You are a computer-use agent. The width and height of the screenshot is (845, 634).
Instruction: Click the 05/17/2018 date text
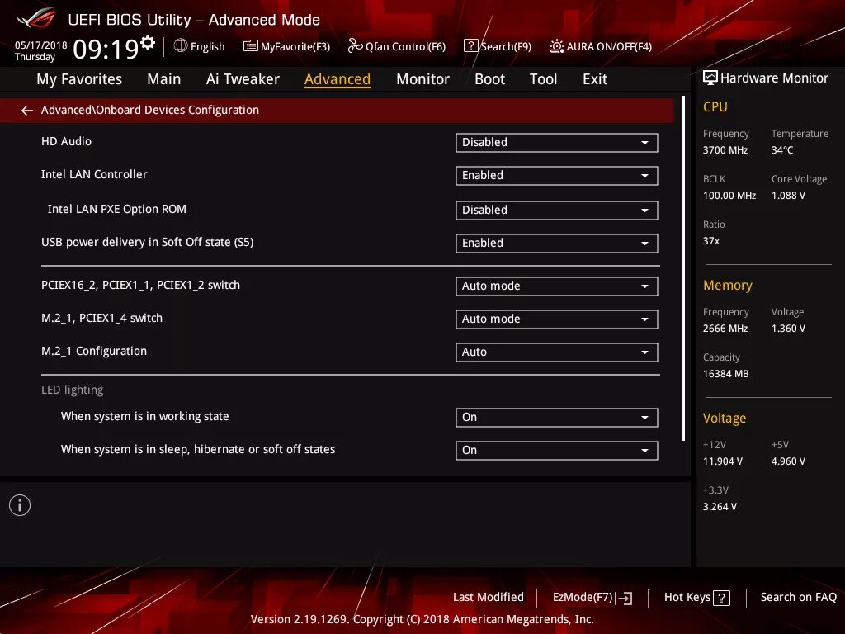coord(41,45)
